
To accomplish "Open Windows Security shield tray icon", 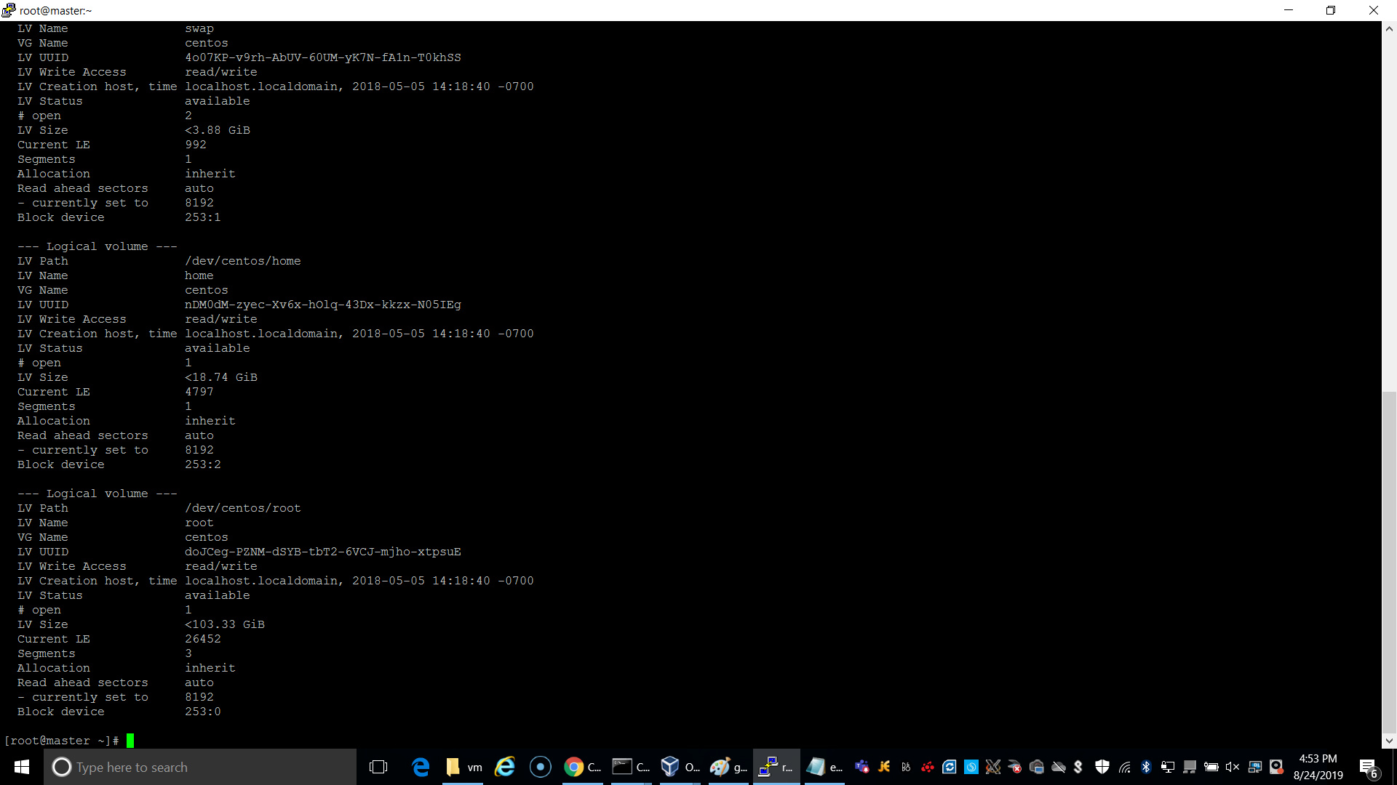I will coord(1102,767).
